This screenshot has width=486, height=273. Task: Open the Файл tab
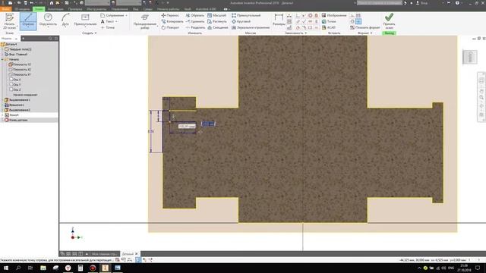click(x=5, y=9)
